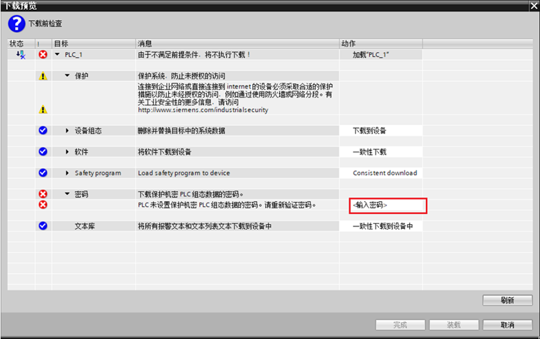Open the 一致性下载 action dropdown
The image size is (540, 339).
coord(381,152)
